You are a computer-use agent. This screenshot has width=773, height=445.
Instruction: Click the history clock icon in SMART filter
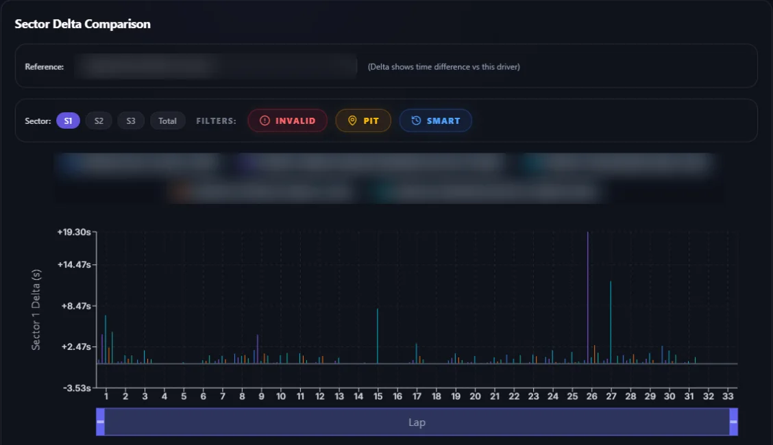[x=416, y=120]
